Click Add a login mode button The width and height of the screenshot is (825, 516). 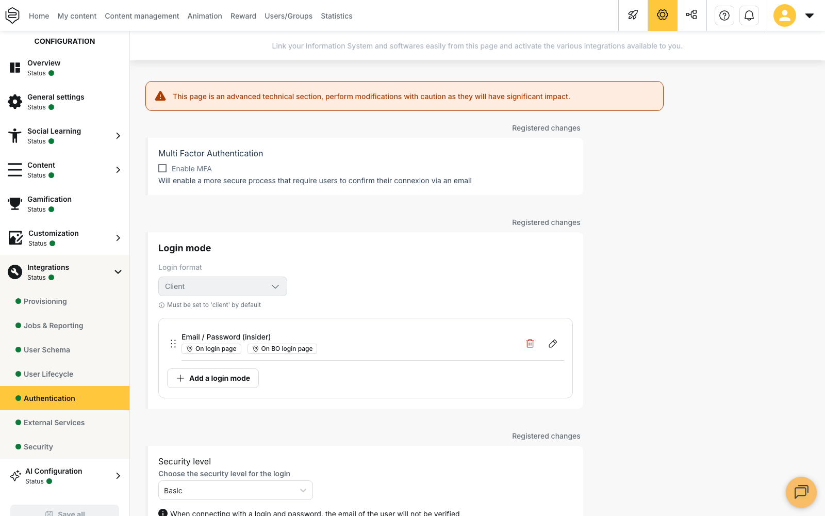tap(213, 378)
